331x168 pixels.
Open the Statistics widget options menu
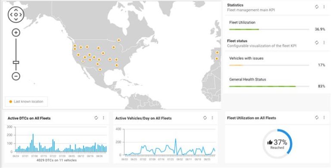324,7
